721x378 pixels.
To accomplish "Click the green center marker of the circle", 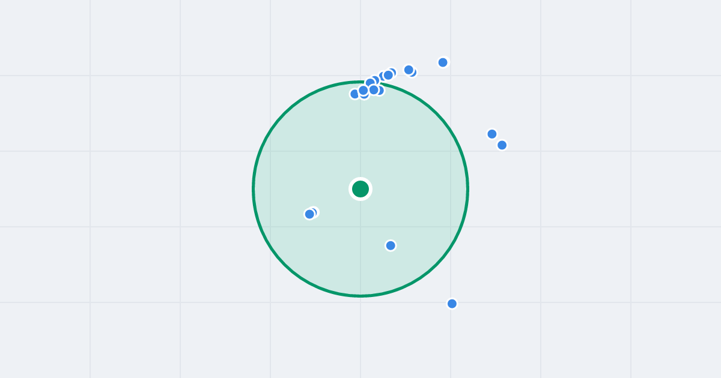I will [x=360, y=189].
